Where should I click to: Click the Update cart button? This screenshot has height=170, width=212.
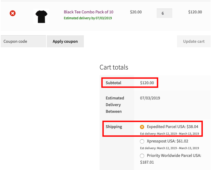194,41
